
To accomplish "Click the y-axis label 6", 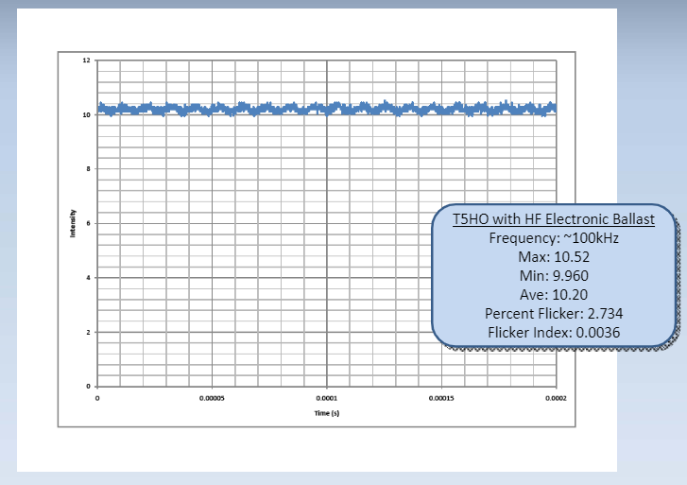I will (x=89, y=223).
